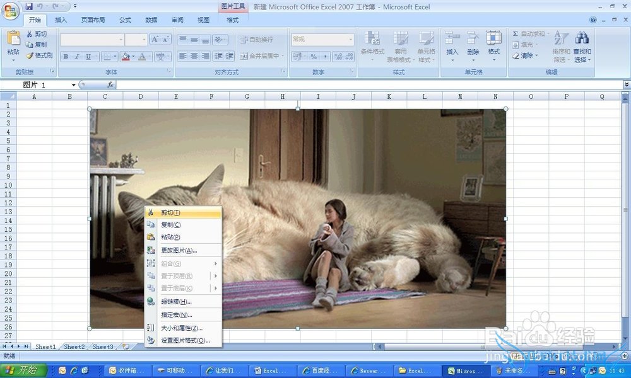631x378 pixels.
Task: Switch to the Insert (插入) ribbon tab
Action: pyautogui.click(x=61, y=20)
